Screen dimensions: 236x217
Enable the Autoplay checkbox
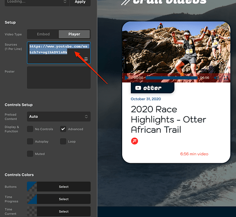(30, 141)
